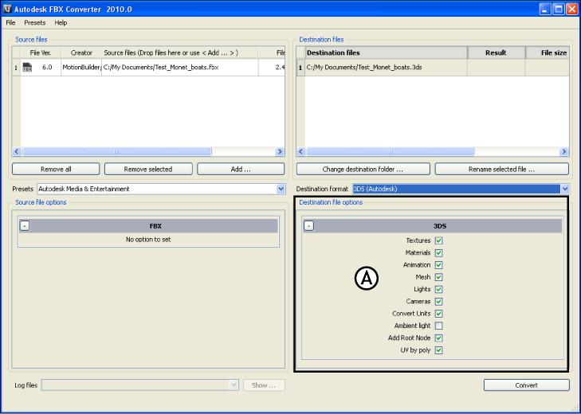The height and width of the screenshot is (414, 581).
Task: Maximize the FBX Converter window
Action: [559, 9]
